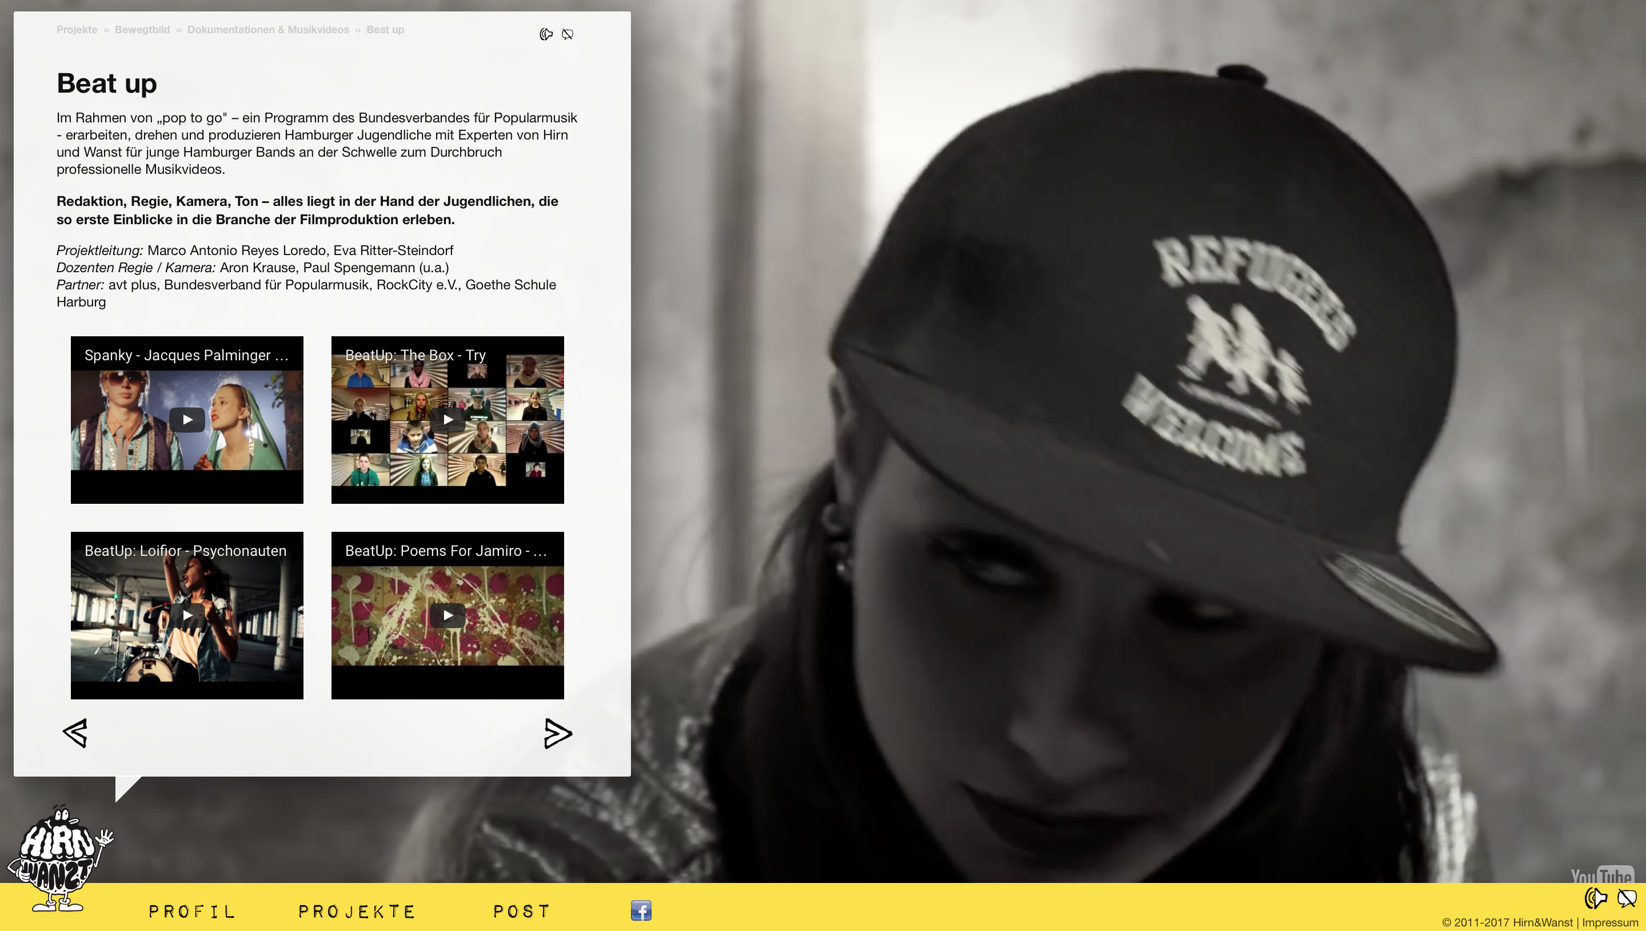Open the Facebook icon link
The height and width of the screenshot is (931, 1646).
point(641,910)
